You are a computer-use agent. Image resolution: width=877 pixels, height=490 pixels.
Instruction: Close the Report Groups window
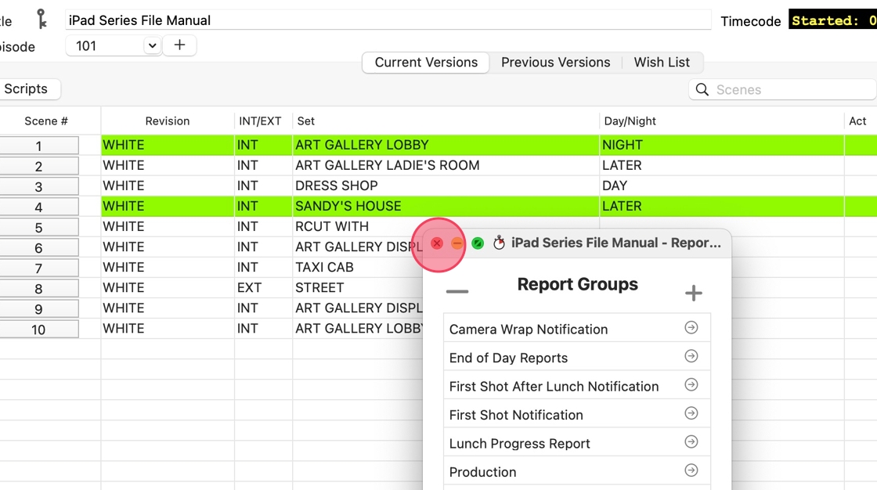(437, 243)
